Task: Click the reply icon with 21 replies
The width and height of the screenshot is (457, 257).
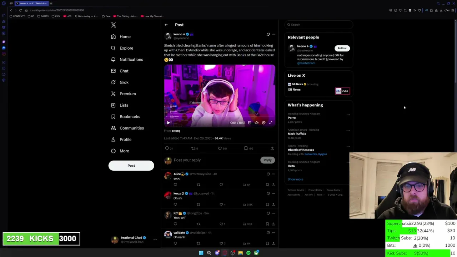Action: coord(167,148)
